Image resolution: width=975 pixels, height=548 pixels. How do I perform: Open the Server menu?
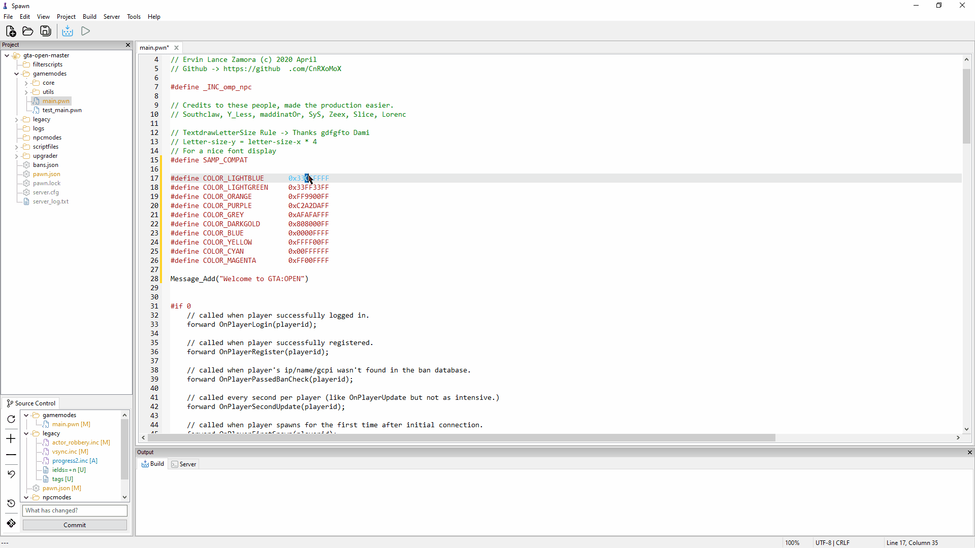112,17
